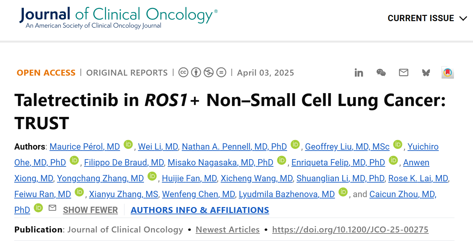
Task: Email this article using envelope icon
Action: [403, 73]
